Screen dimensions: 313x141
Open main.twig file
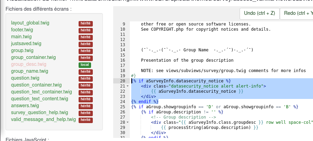click(21, 37)
